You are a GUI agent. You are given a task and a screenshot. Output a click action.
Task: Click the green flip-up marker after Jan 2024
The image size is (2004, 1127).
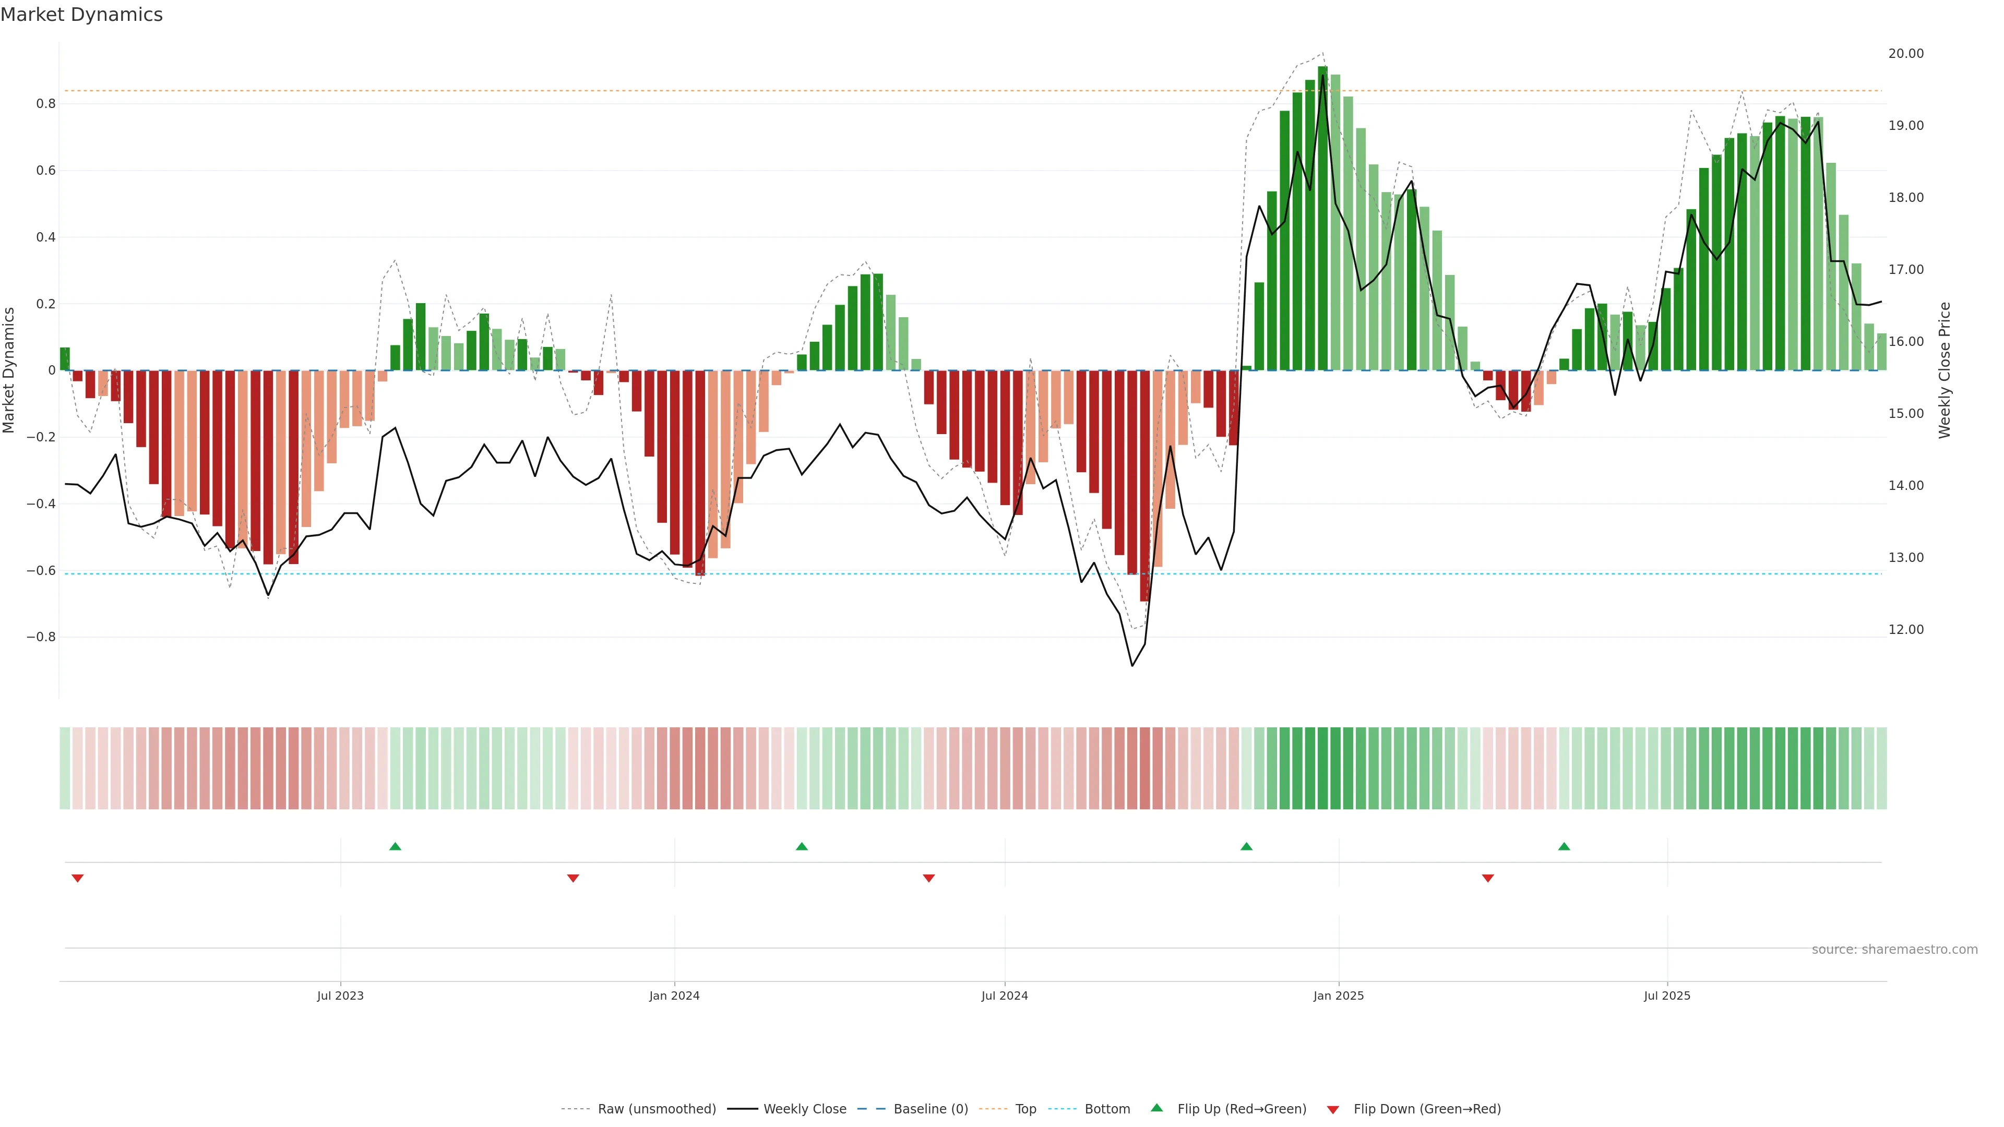802,846
